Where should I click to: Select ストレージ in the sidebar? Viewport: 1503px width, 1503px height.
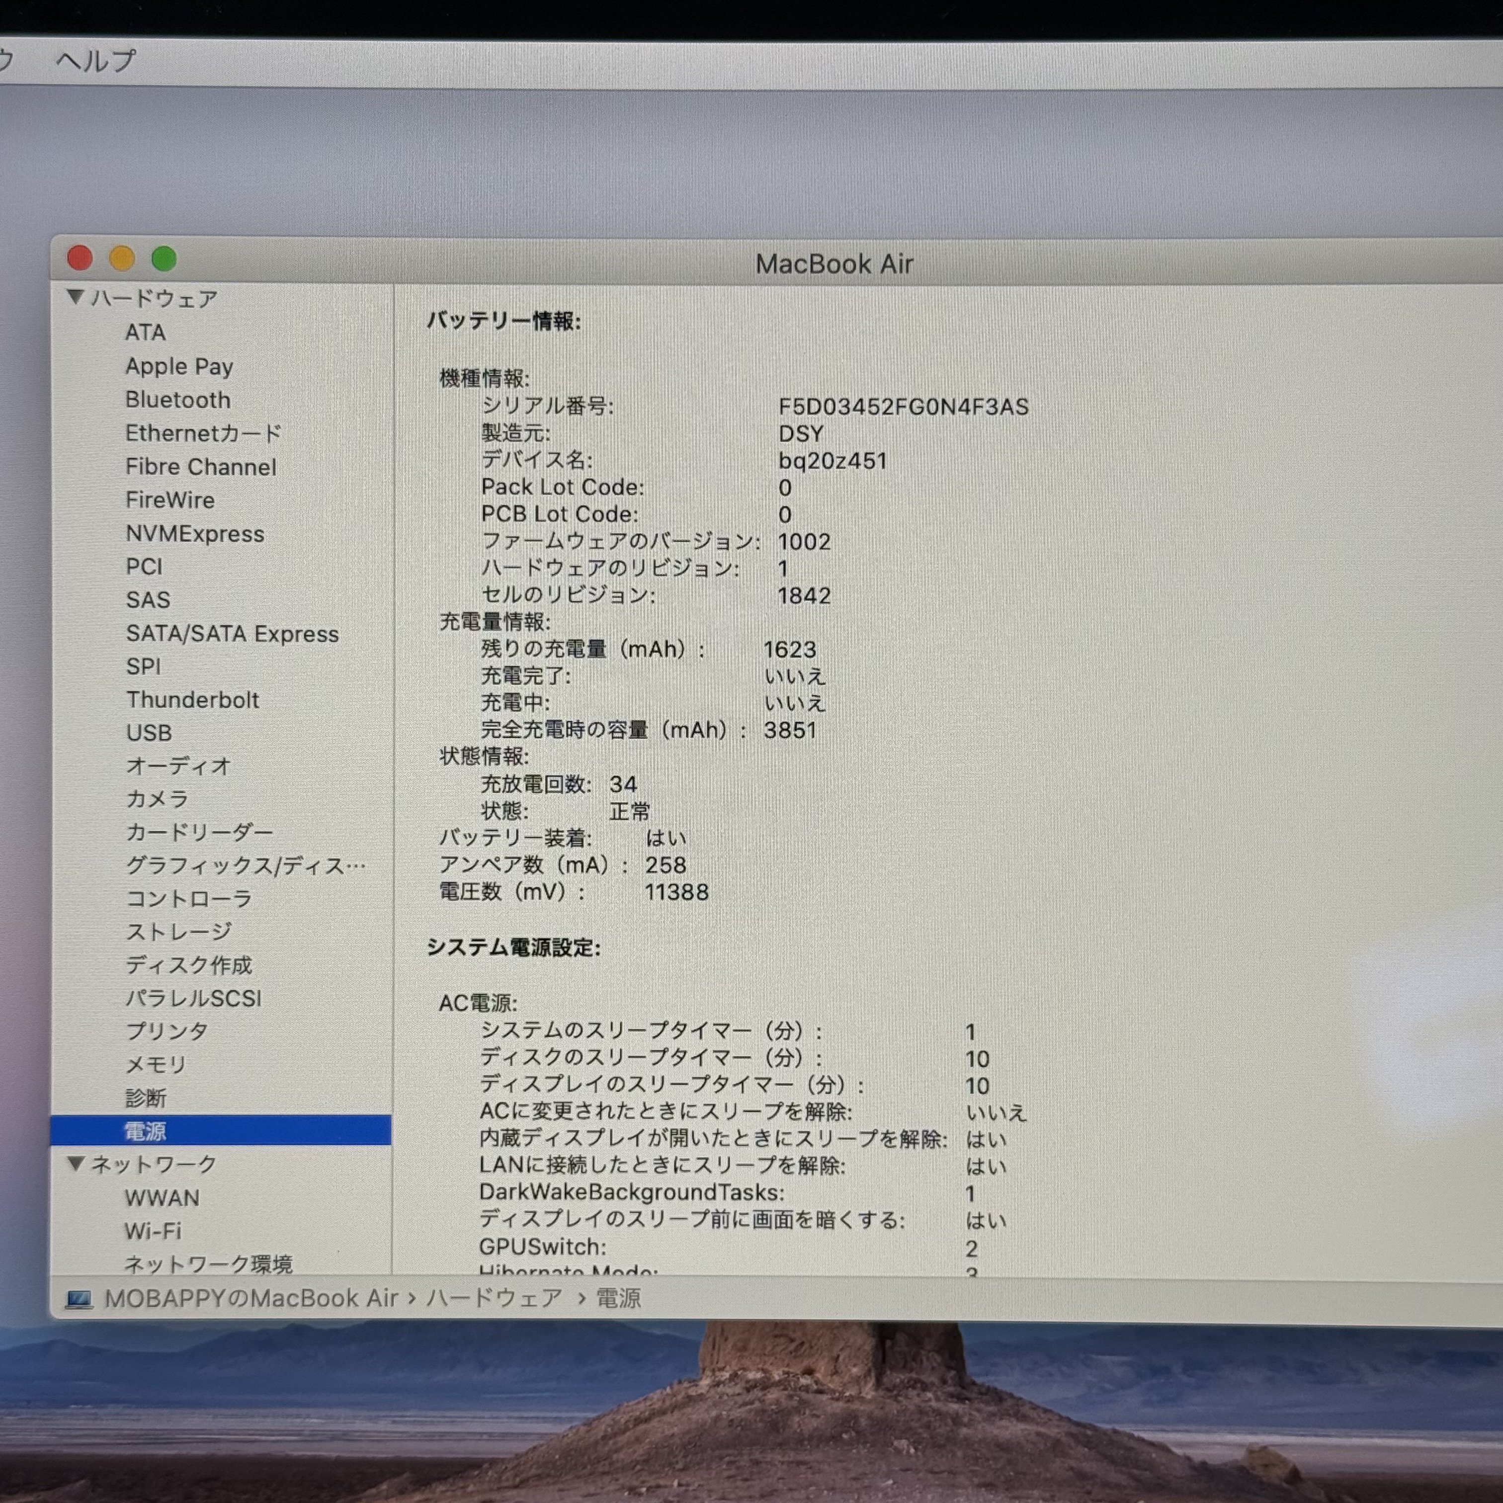(179, 932)
